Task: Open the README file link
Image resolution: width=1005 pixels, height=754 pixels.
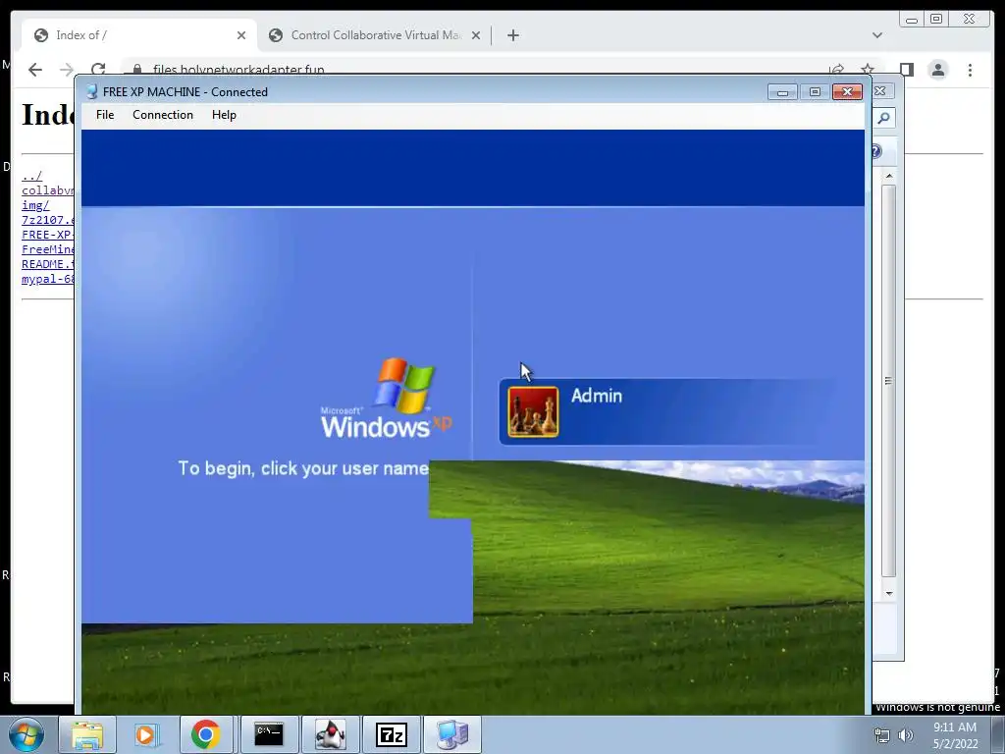Action: pos(47,264)
